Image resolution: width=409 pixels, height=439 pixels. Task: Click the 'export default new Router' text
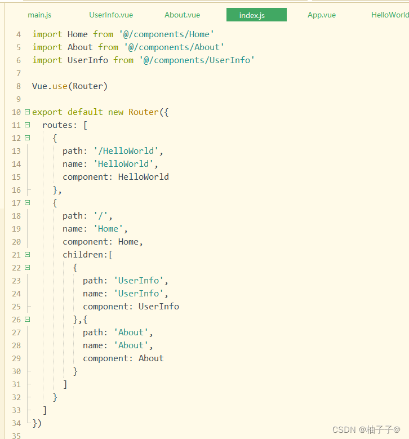pos(95,112)
